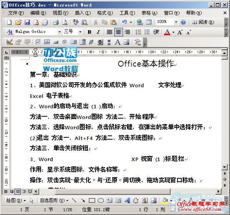Open the Styles and Formatting pane
The width and height of the screenshot is (230, 215).
click(x=10, y=32)
